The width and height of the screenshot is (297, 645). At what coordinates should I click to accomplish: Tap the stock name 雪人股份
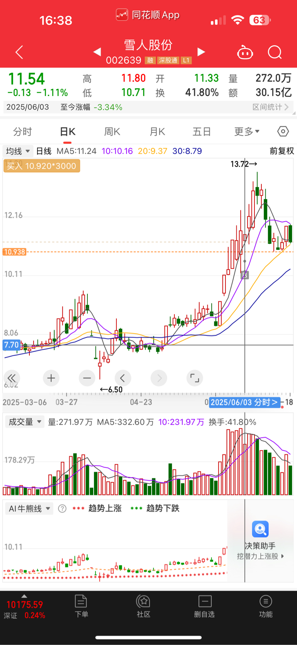148,45
